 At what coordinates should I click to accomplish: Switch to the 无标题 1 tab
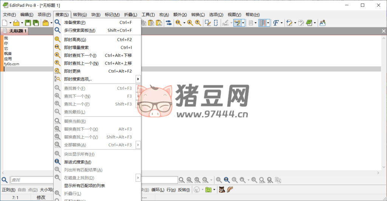pos(15,31)
